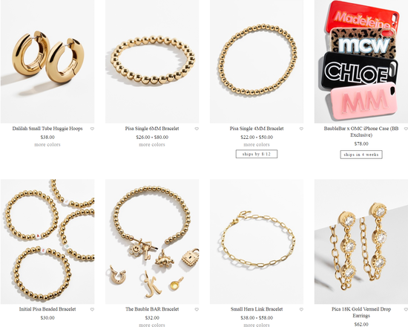Image resolution: width=408 pixels, height=327 pixels.
Task: Open the Dalilah Small Tube Huggie Hoops title
Action: [x=47, y=129]
